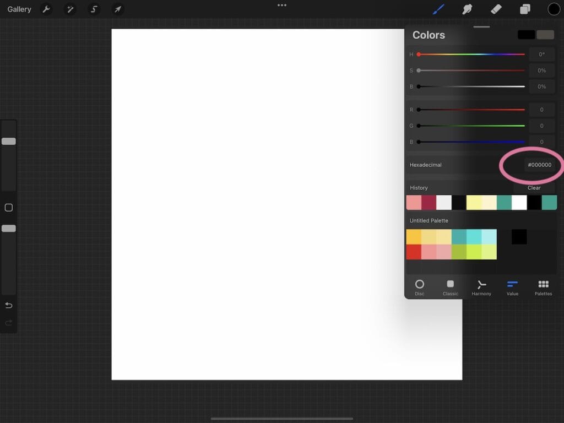Switch to the Harmony color mode
The width and height of the screenshot is (564, 423).
click(481, 288)
